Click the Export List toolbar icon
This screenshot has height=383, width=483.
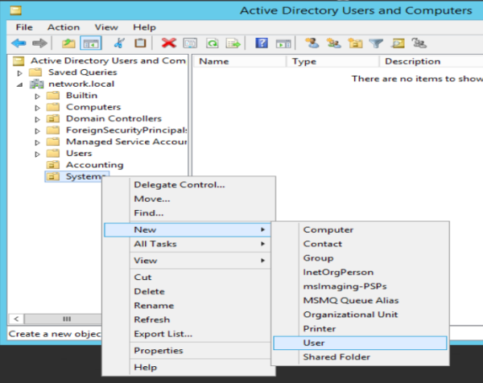(233, 43)
